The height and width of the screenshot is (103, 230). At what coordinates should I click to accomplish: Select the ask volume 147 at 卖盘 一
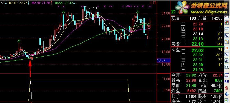click(219, 44)
